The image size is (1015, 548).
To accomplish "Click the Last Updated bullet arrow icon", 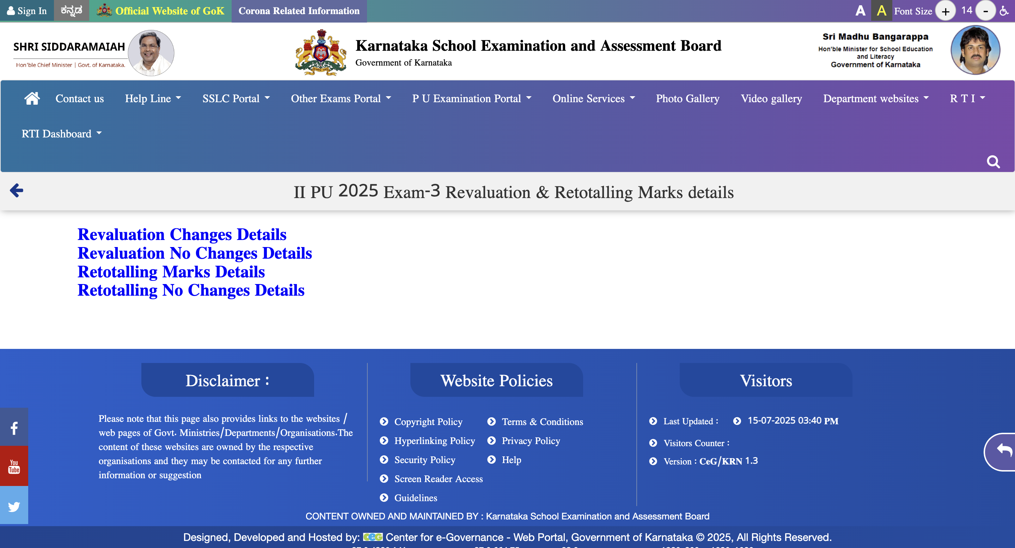I will click(653, 421).
